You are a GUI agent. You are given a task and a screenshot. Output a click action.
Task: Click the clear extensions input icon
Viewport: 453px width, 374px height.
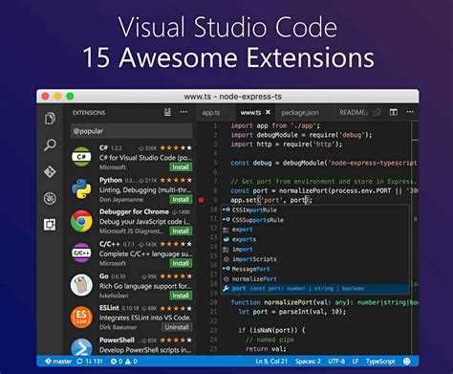[167, 112]
